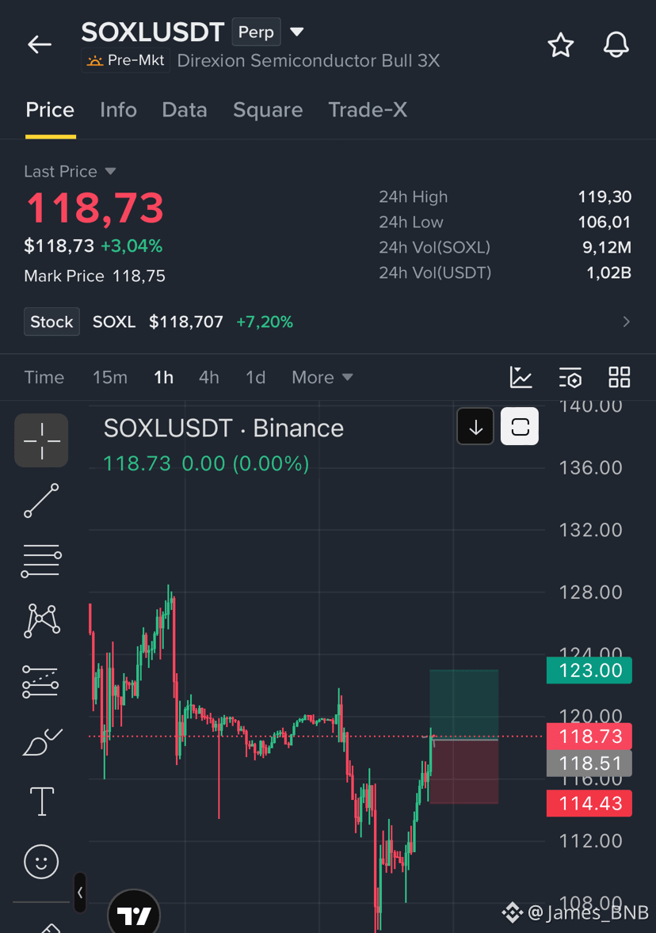
Task: Select the forecasting position tool
Action: 40,681
